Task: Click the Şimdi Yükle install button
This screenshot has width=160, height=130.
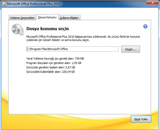Action: (141, 119)
